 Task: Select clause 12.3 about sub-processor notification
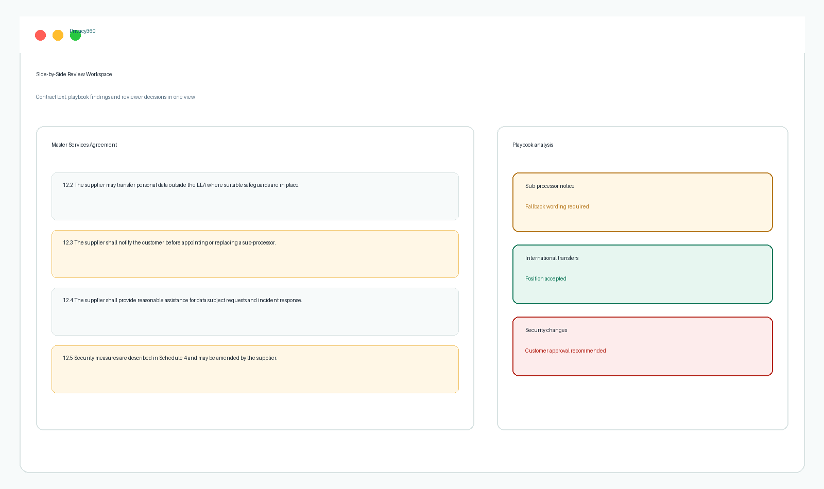255,254
